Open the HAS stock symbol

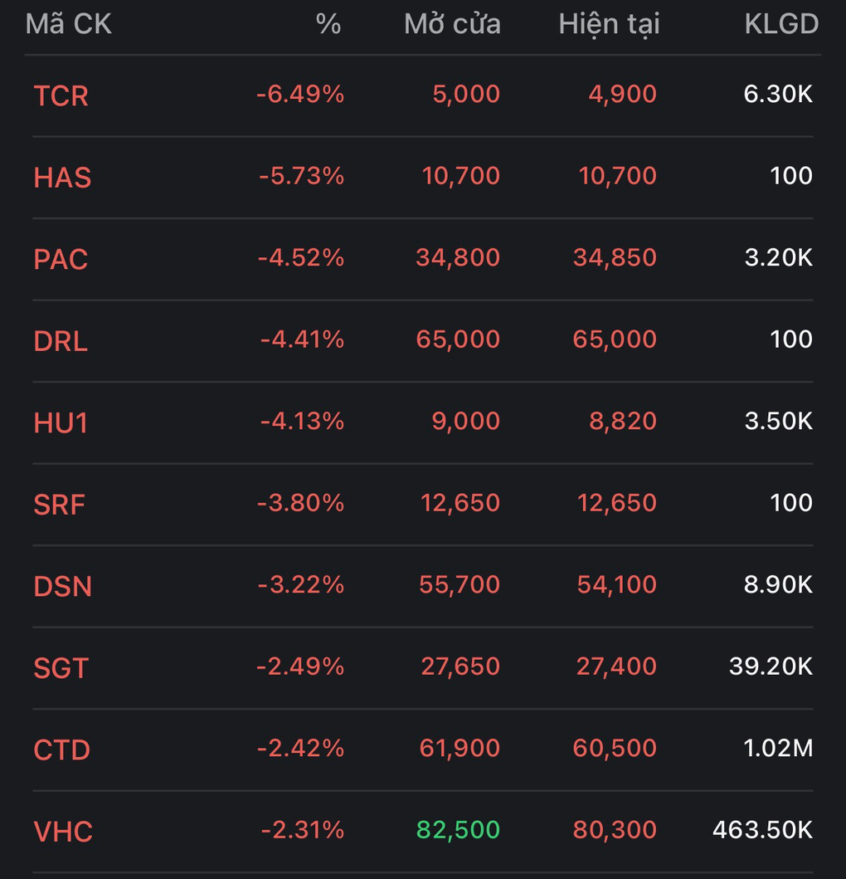tap(62, 177)
